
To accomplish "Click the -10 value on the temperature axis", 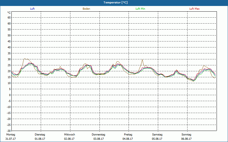I will pos(9,107).
